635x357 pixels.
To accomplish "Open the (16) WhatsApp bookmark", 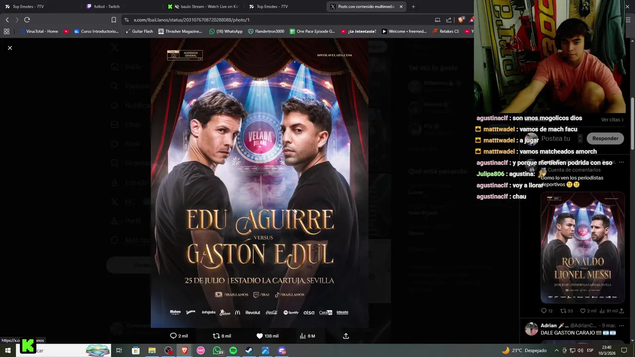I will click(226, 31).
